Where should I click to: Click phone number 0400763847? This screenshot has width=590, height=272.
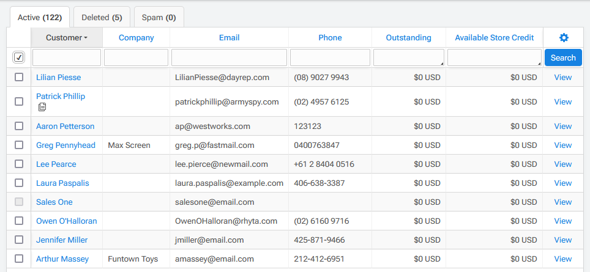point(316,145)
